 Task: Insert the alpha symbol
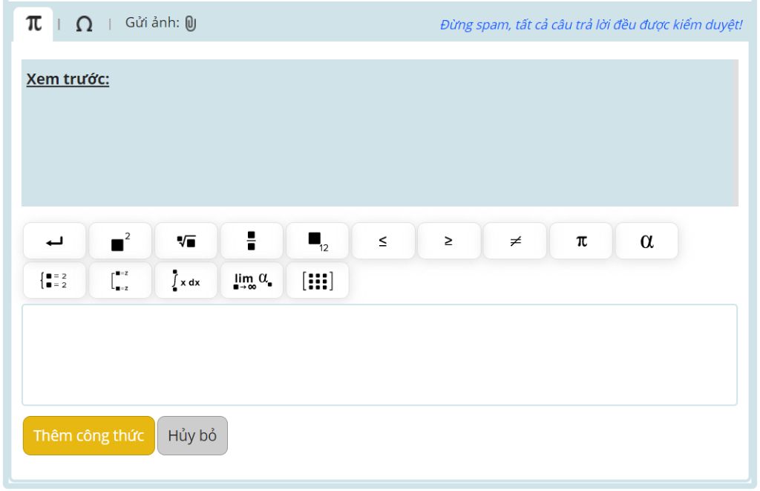[647, 241]
